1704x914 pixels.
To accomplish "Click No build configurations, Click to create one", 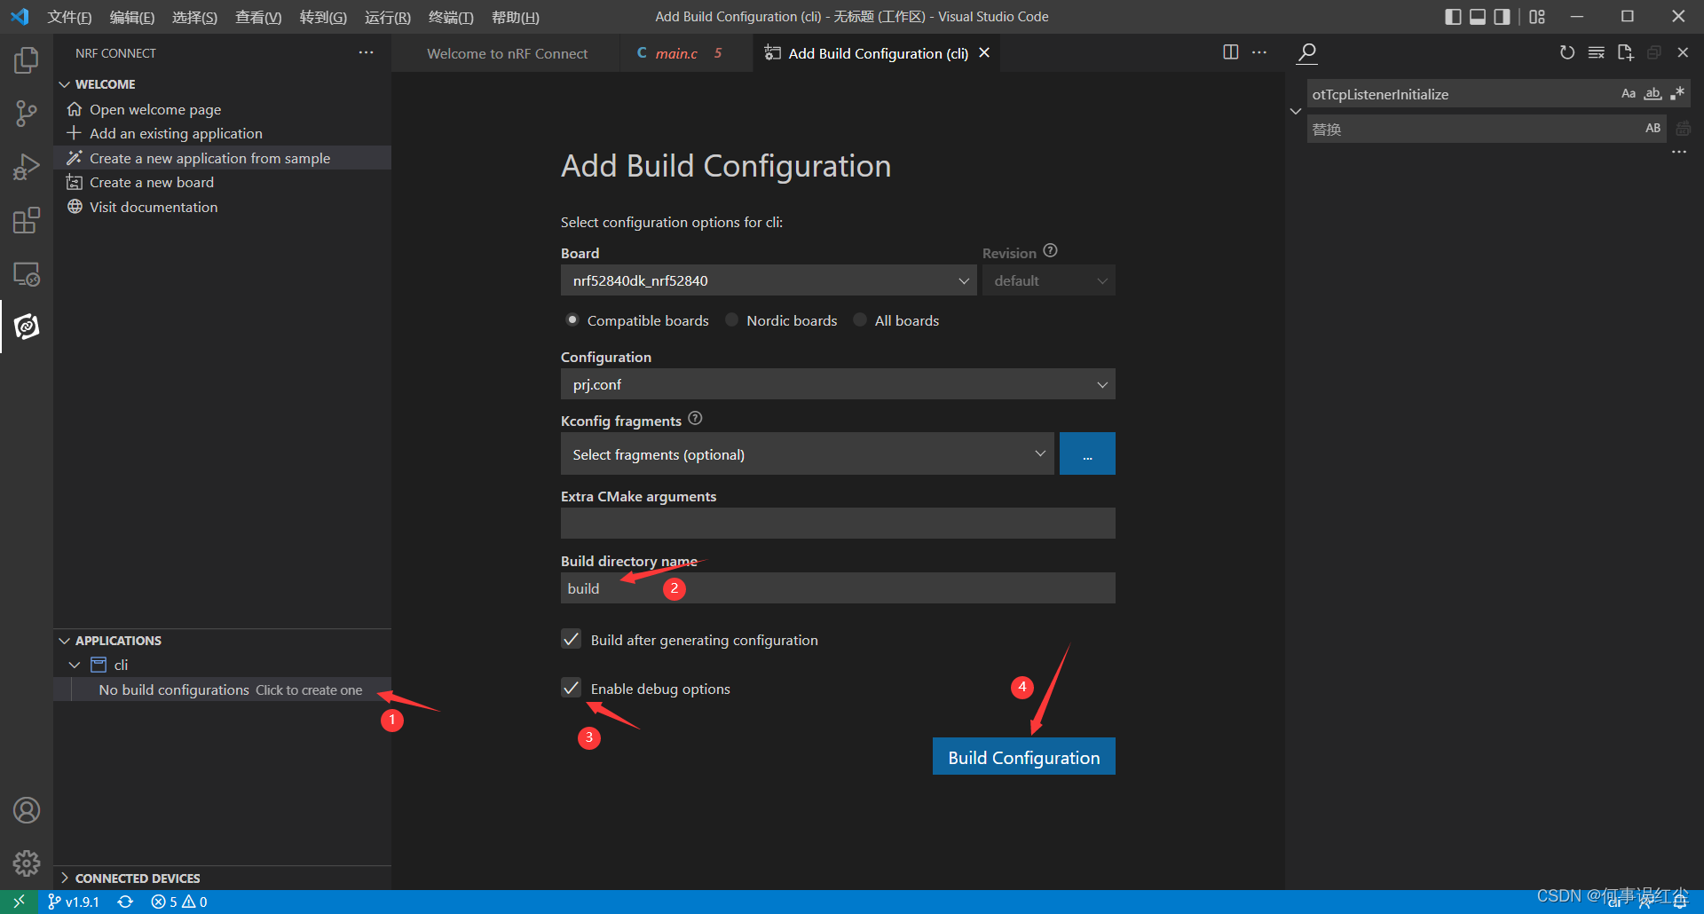I will tap(231, 689).
